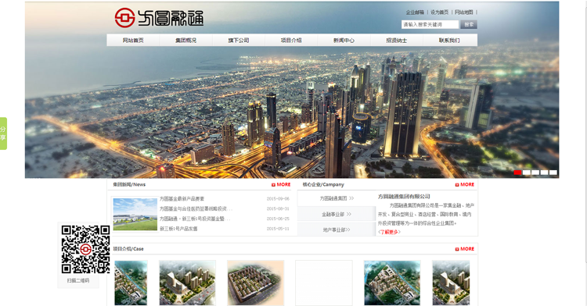Click MORE in 集团新闻/News section
The image size is (587, 306).
[281, 185]
